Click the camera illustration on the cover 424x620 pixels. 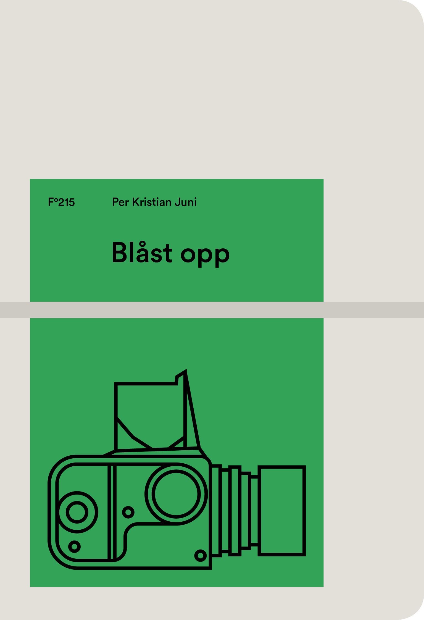point(177,469)
